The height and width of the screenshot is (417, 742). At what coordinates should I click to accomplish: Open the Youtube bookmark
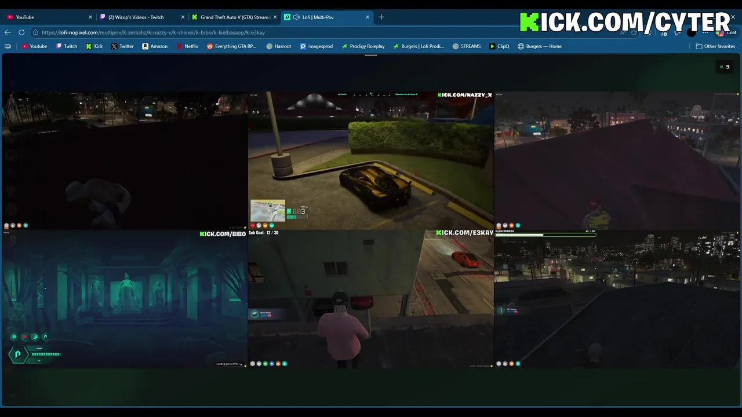click(x=34, y=46)
